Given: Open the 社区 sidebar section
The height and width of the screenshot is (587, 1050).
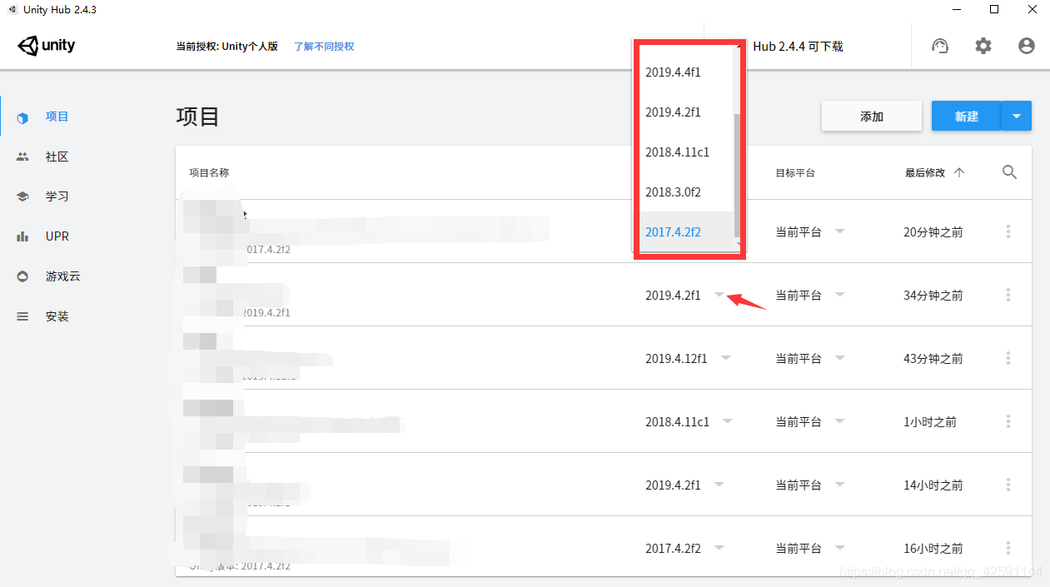Looking at the screenshot, I should (x=57, y=157).
